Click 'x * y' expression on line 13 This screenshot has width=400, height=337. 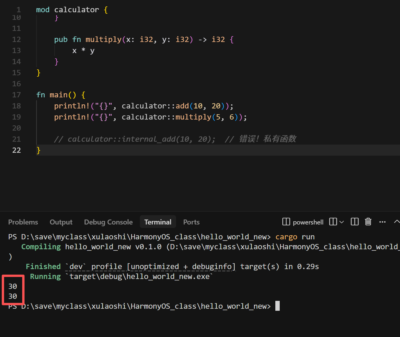tap(84, 51)
